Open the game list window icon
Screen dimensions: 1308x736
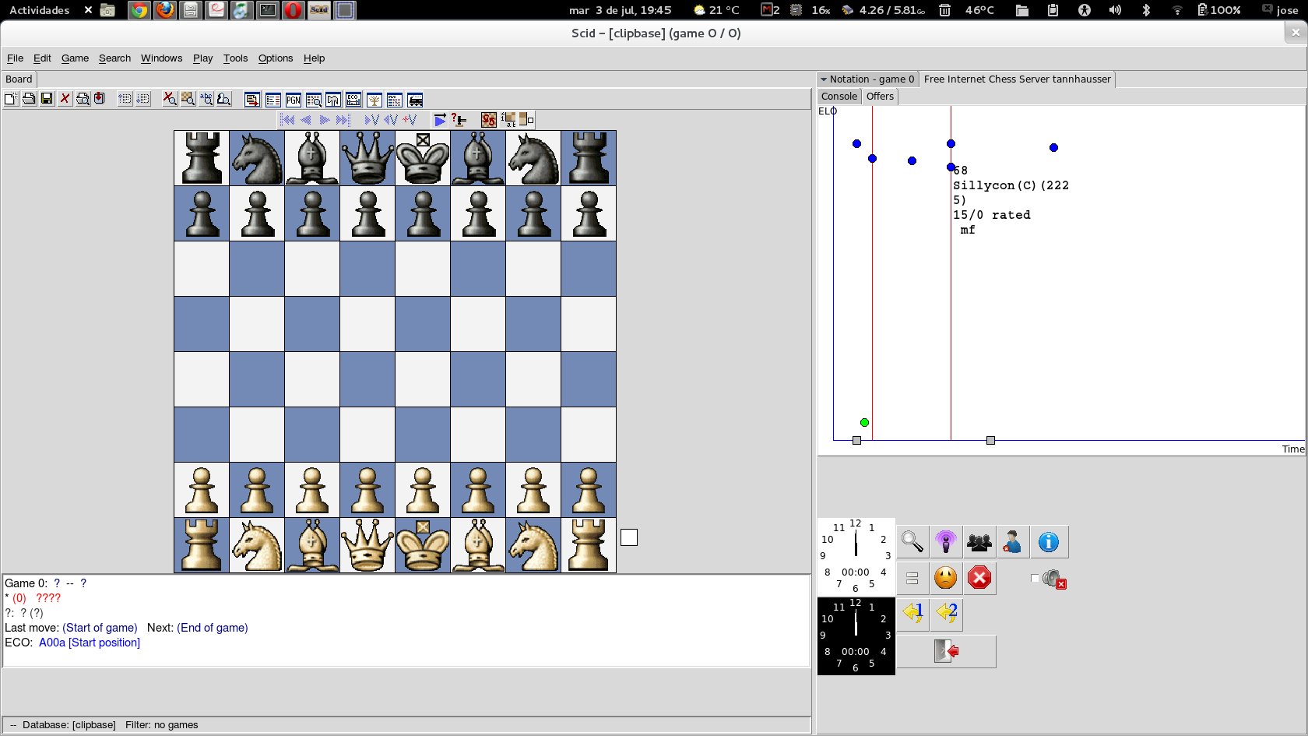click(272, 100)
